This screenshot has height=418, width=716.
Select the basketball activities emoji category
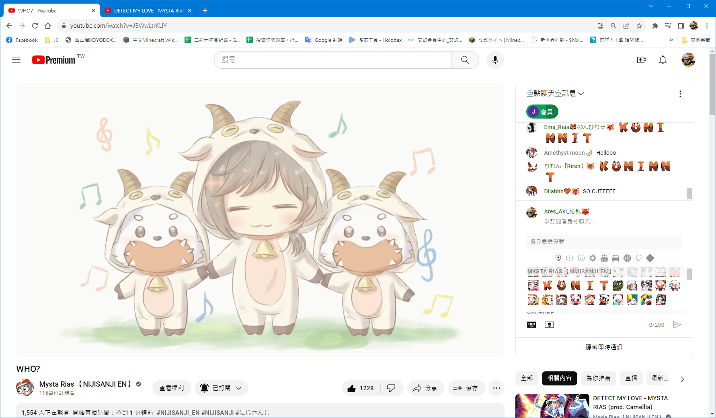click(x=627, y=258)
